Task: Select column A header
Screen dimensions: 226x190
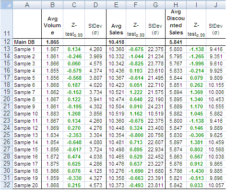Action: point(27,5)
